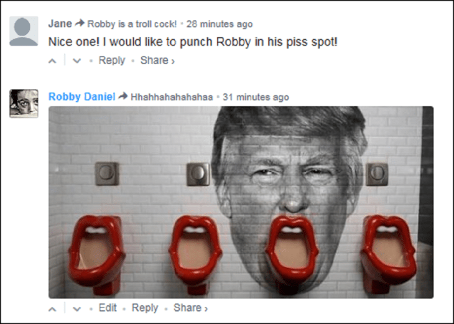
Task: Click the "31 minutes ago" timestamp
Action: point(256,97)
